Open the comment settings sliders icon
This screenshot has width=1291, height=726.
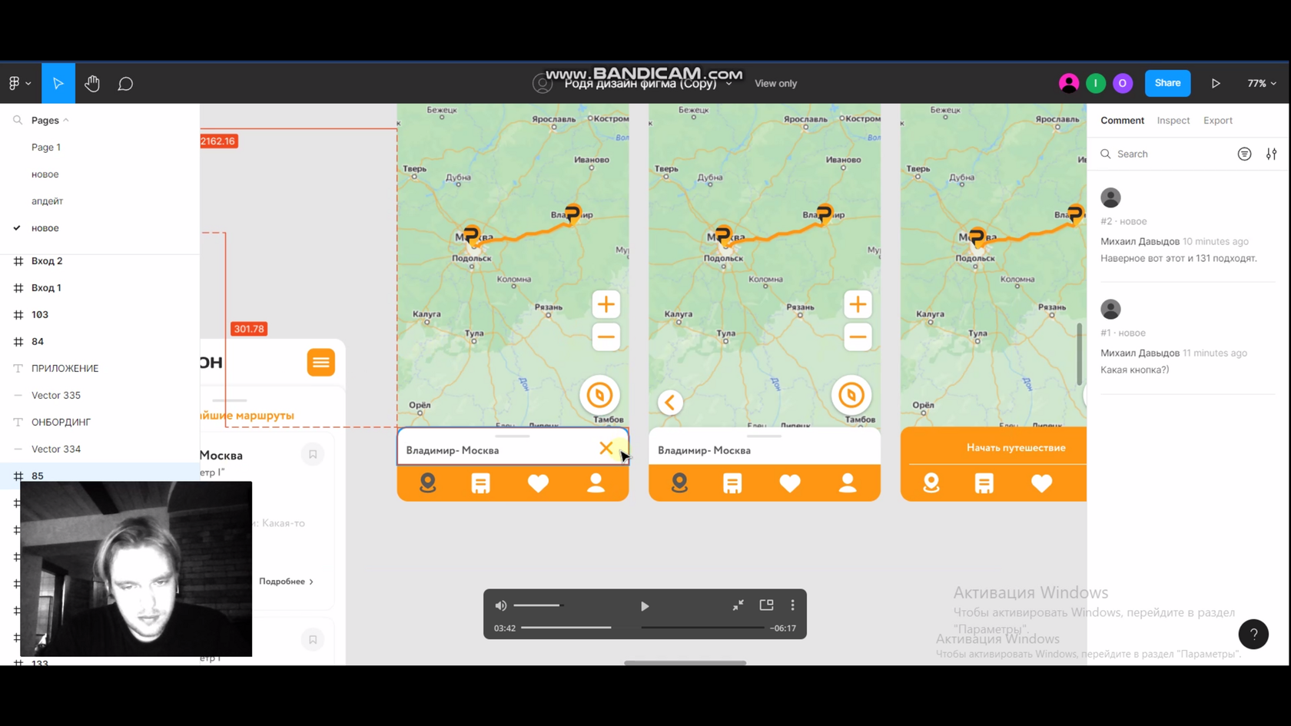click(x=1272, y=154)
